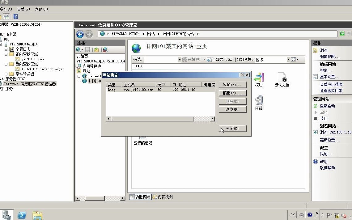Expand the 全局日志 tree node

[x=6, y=49]
